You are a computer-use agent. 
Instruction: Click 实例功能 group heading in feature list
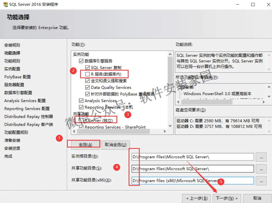tap(81, 54)
